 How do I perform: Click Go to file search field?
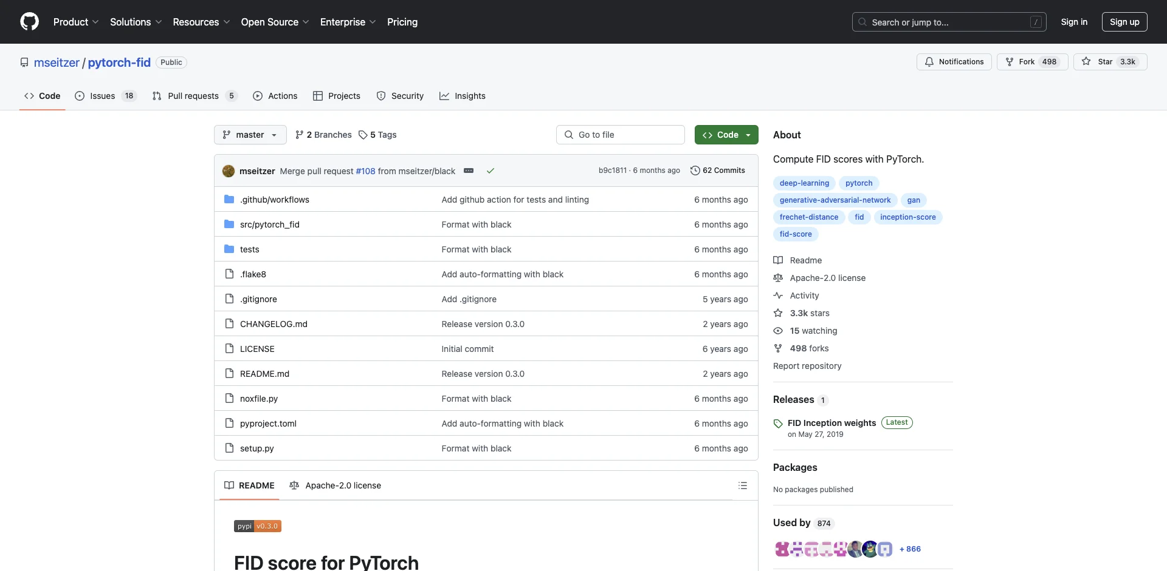pyautogui.click(x=620, y=135)
